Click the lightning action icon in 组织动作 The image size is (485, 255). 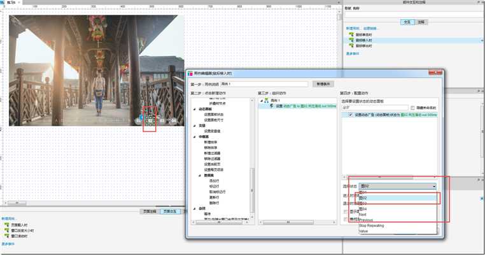pyautogui.click(x=272, y=106)
